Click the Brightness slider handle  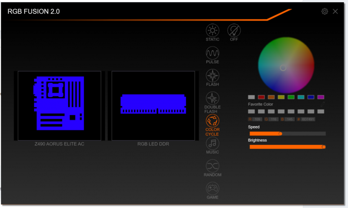pos(323,147)
